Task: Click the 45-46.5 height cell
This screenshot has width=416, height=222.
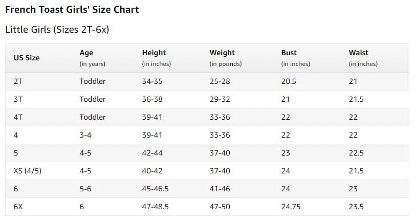Action: [x=155, y=189]
